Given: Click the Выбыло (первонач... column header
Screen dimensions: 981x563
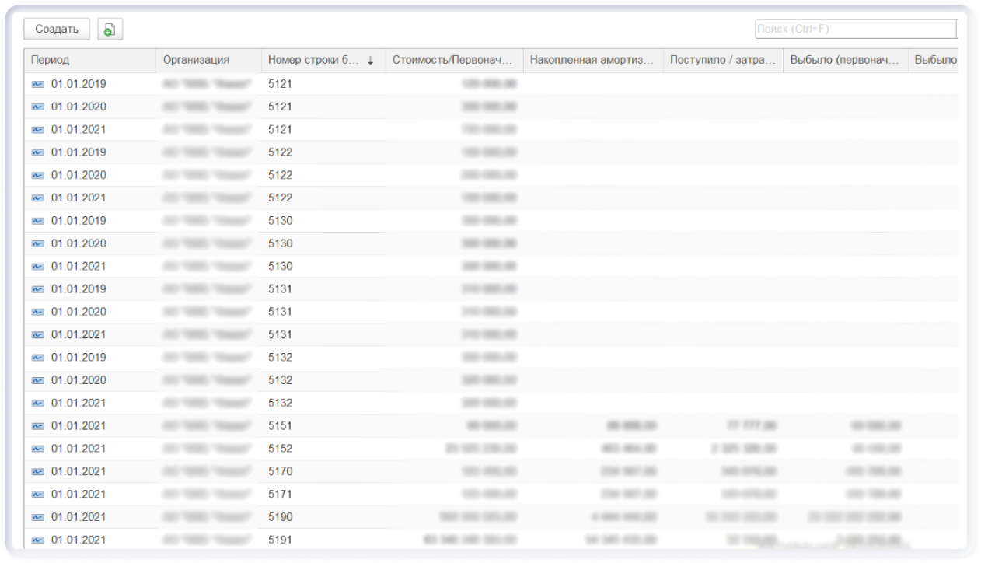Looking at the screenshot, I should 844,60.
